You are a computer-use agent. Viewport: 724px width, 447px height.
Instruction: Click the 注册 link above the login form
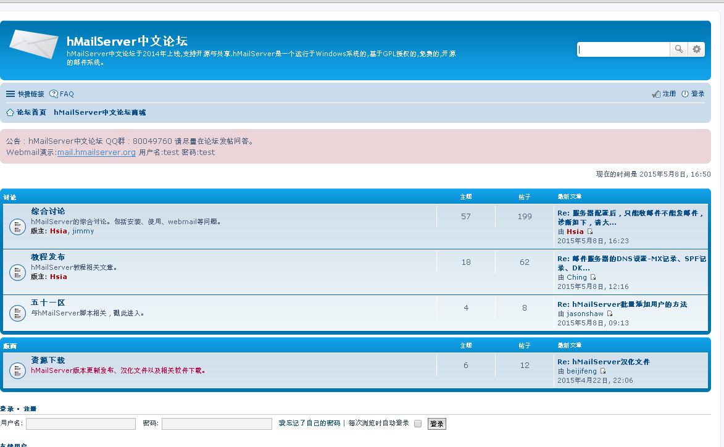coord(30,409)
